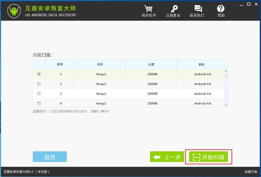Image resolution: width=261 pixels, height=177 pixels.
Task: Click Android 4.4 in row 3
Action: point(202,94)
